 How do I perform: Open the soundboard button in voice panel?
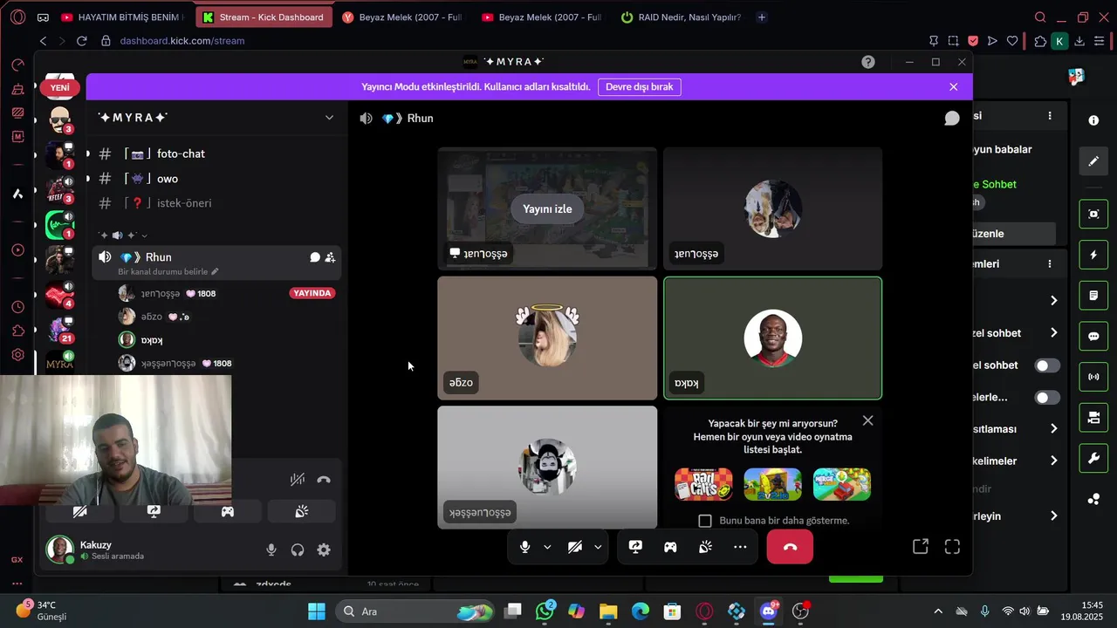tap(302, 512)
